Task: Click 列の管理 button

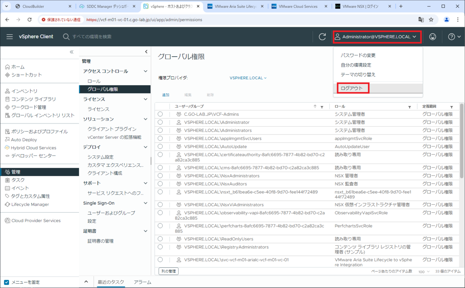Action: [x=168, y=271]
